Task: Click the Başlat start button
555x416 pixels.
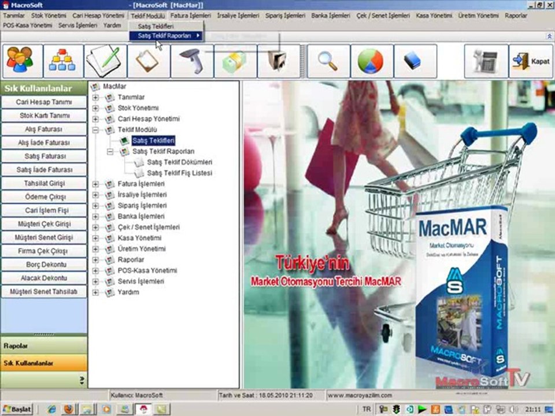Action: 17,409
